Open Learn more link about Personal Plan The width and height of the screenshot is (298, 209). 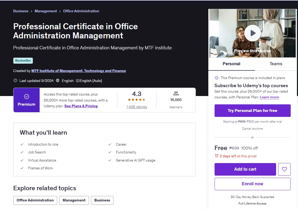click(x=269, y=97)
